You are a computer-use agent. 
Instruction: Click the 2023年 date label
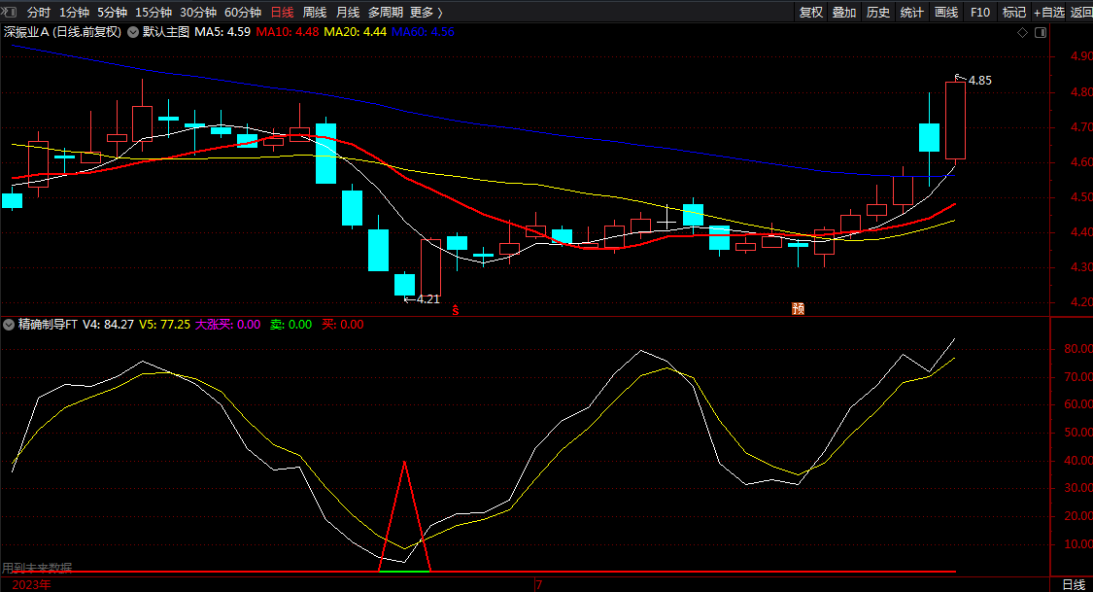coord(31,585)
